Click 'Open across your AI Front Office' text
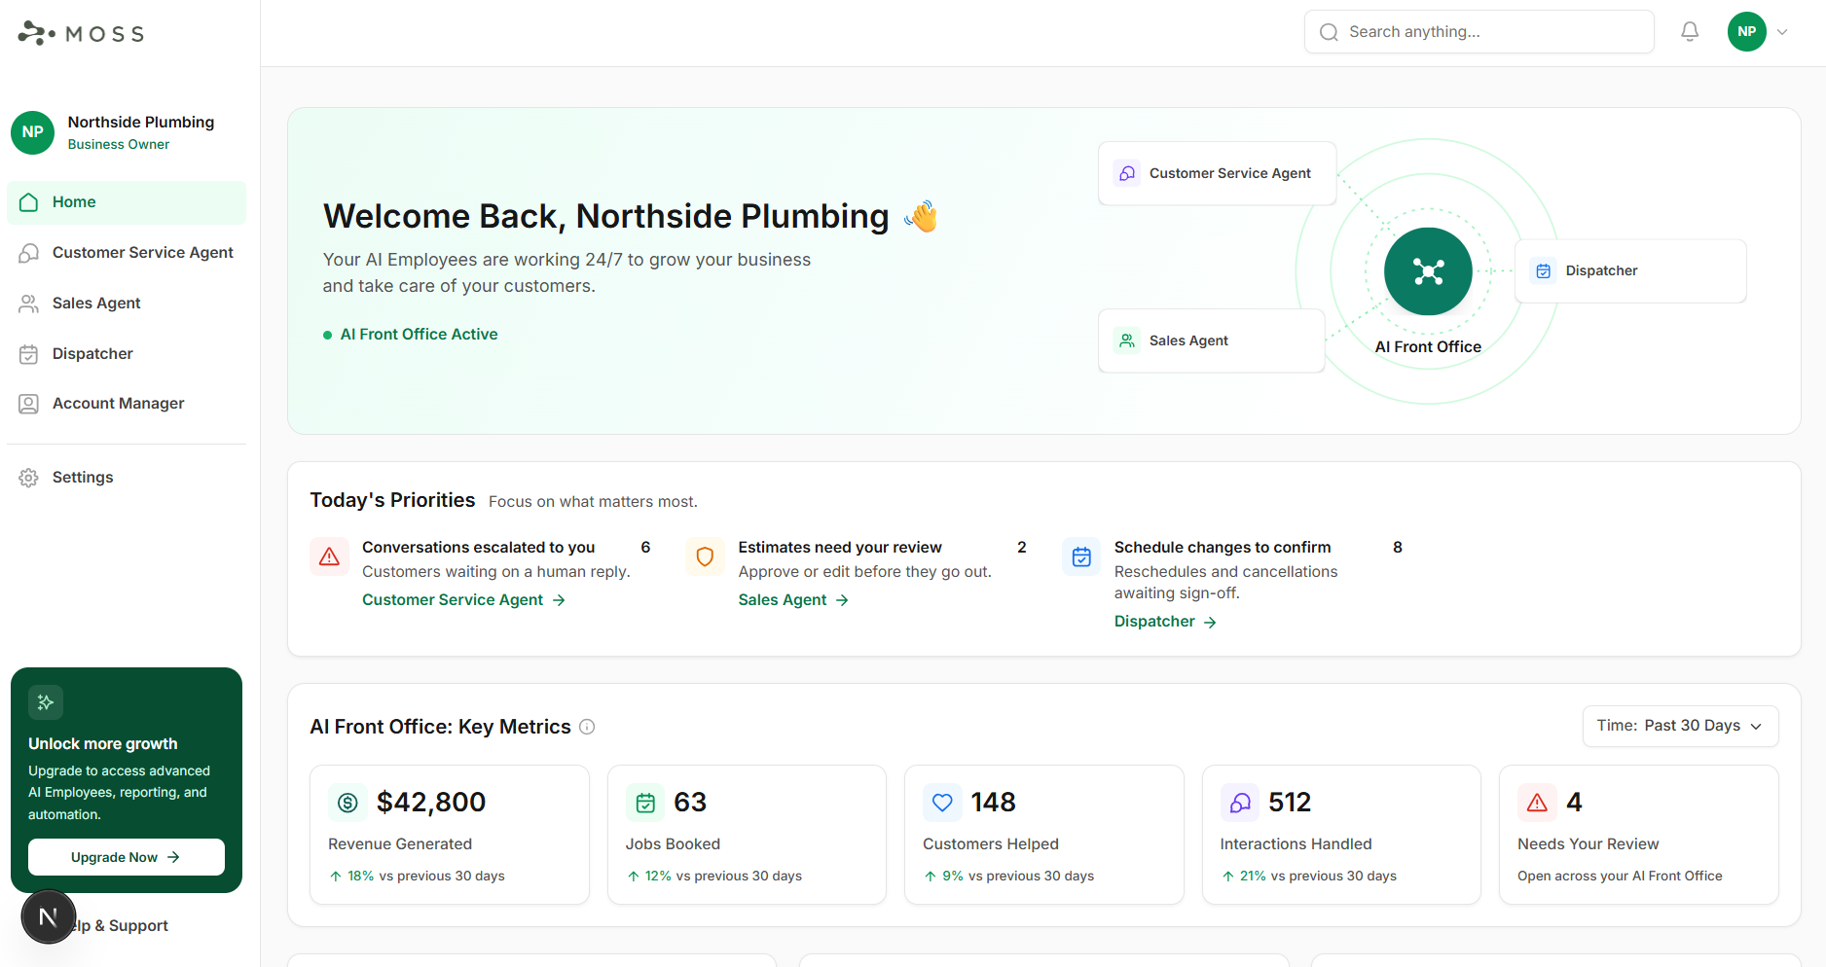1826x967 pixels. coord(1620,877)
